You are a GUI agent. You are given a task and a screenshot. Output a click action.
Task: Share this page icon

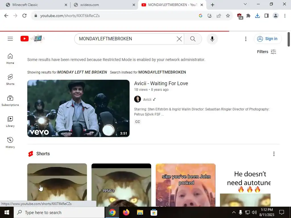point(219,16)
